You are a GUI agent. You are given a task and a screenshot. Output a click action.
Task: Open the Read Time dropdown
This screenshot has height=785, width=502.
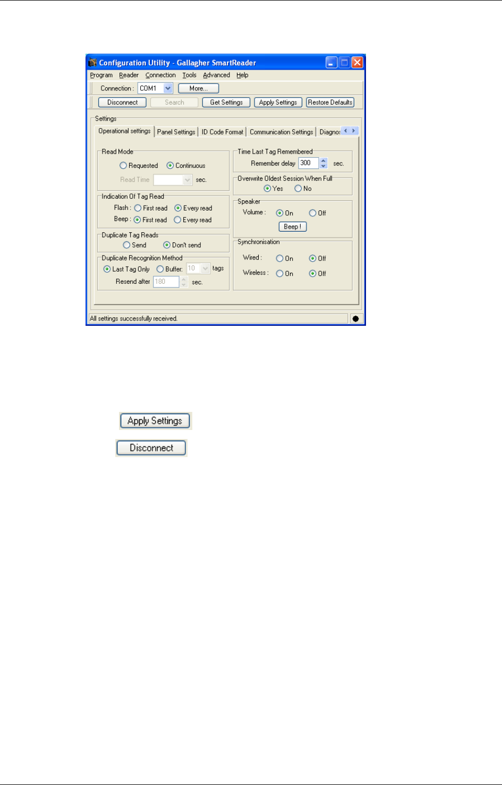[x=187, y=180]
